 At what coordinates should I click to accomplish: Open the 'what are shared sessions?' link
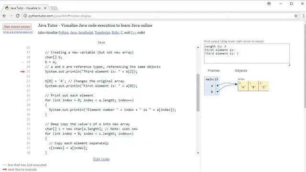(18, 32)
